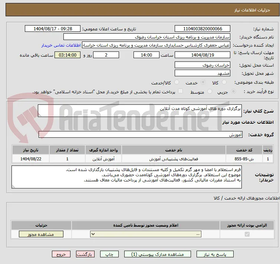Click the resize handle of توضیحات خریدار textarea

(13, 187)
